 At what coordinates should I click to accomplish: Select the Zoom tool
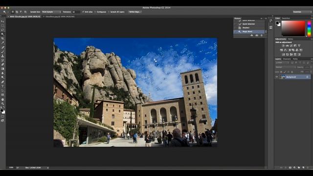coord(2,104)
